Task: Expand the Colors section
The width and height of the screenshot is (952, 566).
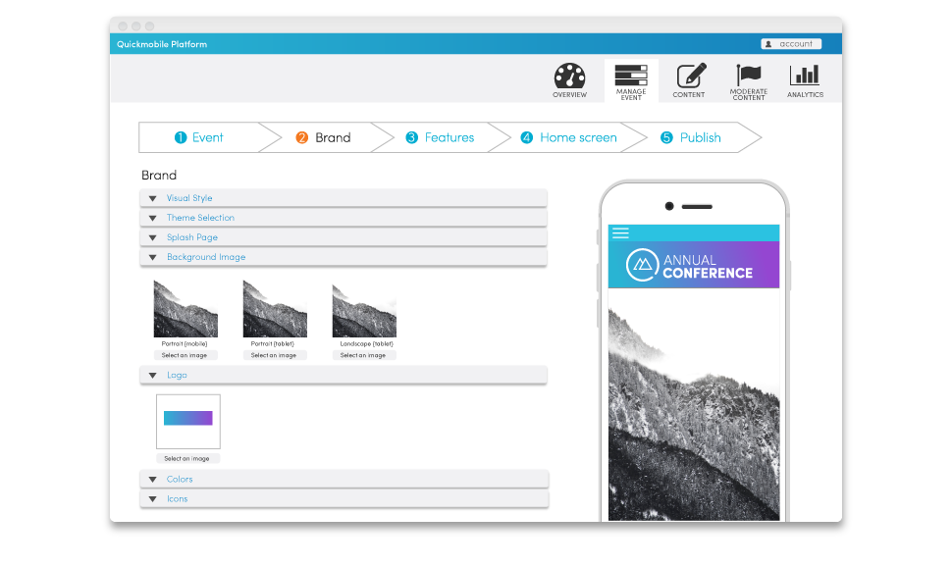Action: [179, 480]
